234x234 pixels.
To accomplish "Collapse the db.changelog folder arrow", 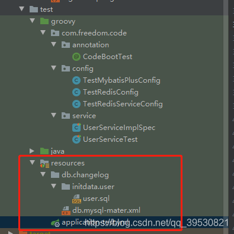I will (x=43, y=174).
